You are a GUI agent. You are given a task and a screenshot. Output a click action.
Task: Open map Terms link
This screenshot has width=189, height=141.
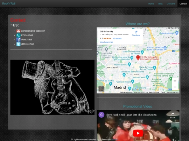(163, 92)
